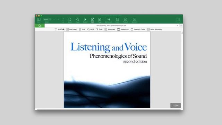
Task: Select the open PDF document tab
Action: 111,26
